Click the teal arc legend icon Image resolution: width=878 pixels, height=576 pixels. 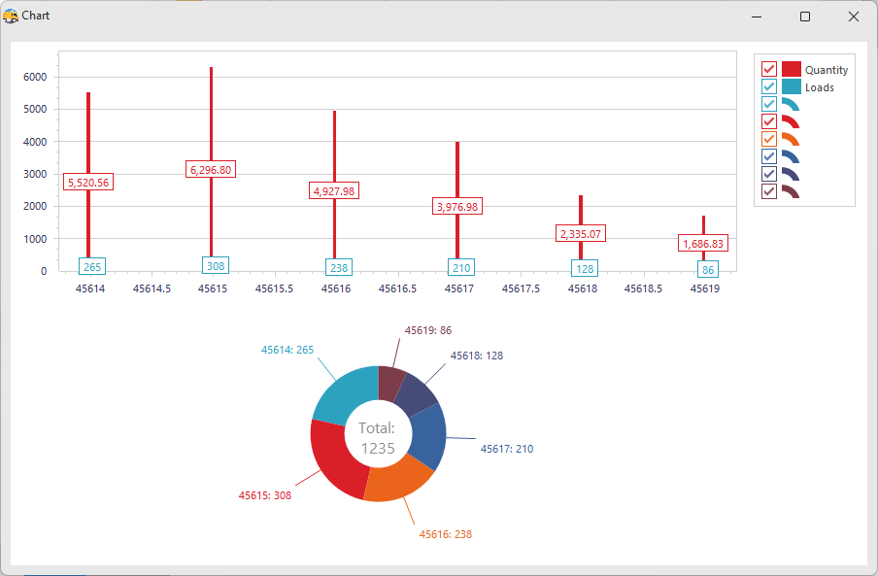point(790,105)
